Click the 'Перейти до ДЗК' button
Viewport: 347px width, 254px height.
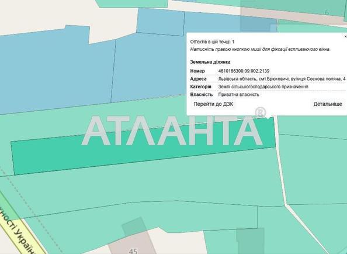(213, 104)
